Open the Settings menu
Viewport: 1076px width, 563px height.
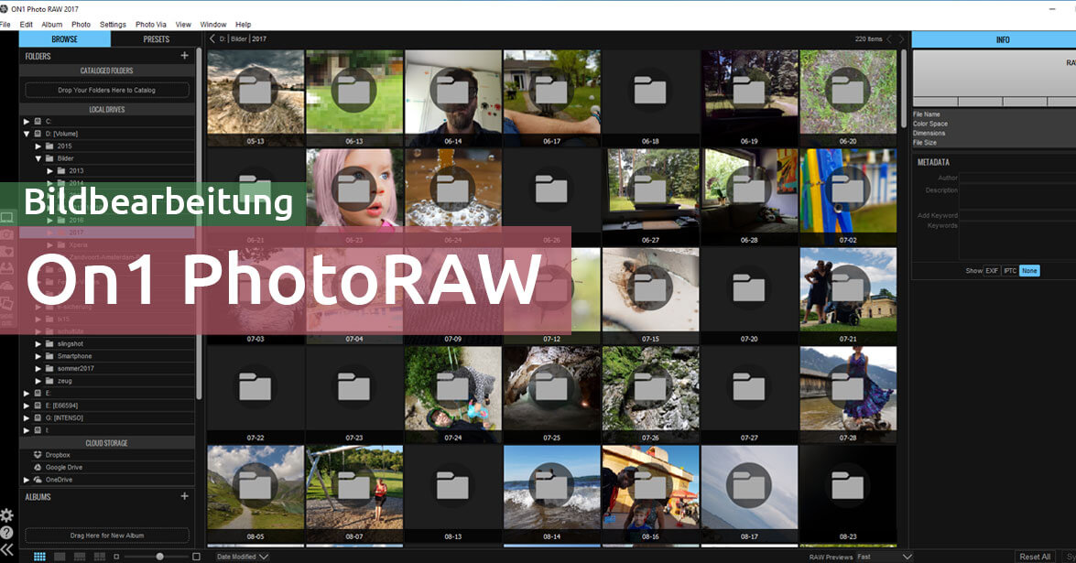click(x=113, y=24)
